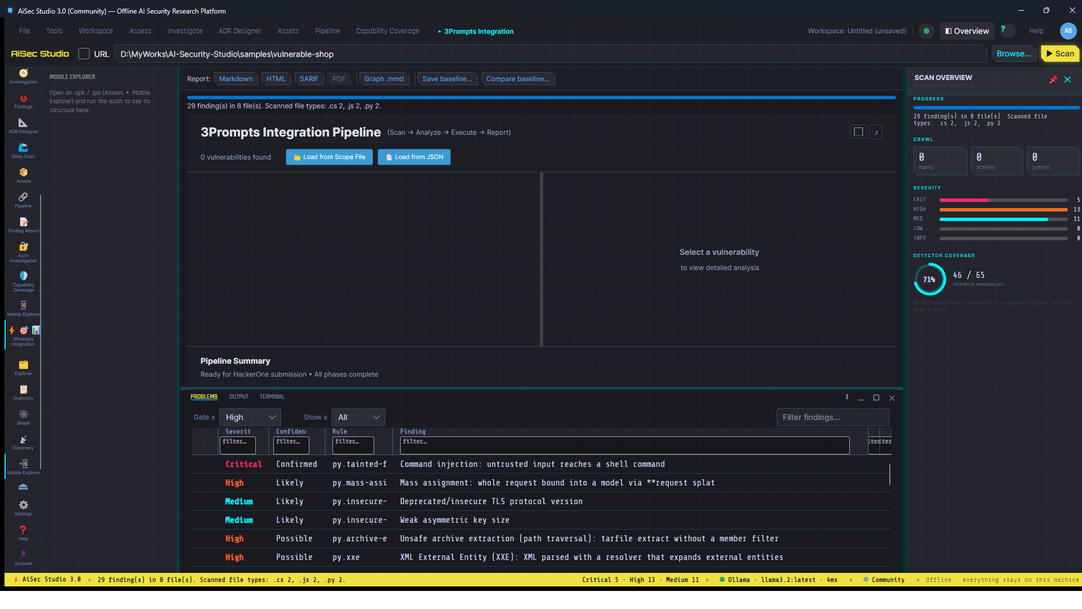Toggle the Overview panel button
The width and height of the screenshot is (1082, 609).
pyautogui.click(x=968, y=31)
